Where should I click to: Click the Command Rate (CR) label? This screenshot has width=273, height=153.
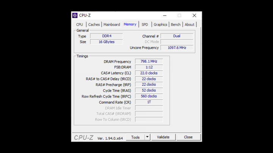coord(115,102)
